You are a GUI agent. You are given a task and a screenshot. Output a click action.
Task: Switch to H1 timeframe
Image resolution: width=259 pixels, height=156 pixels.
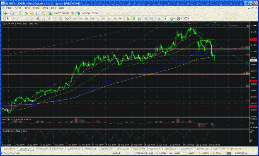point(98,19)
